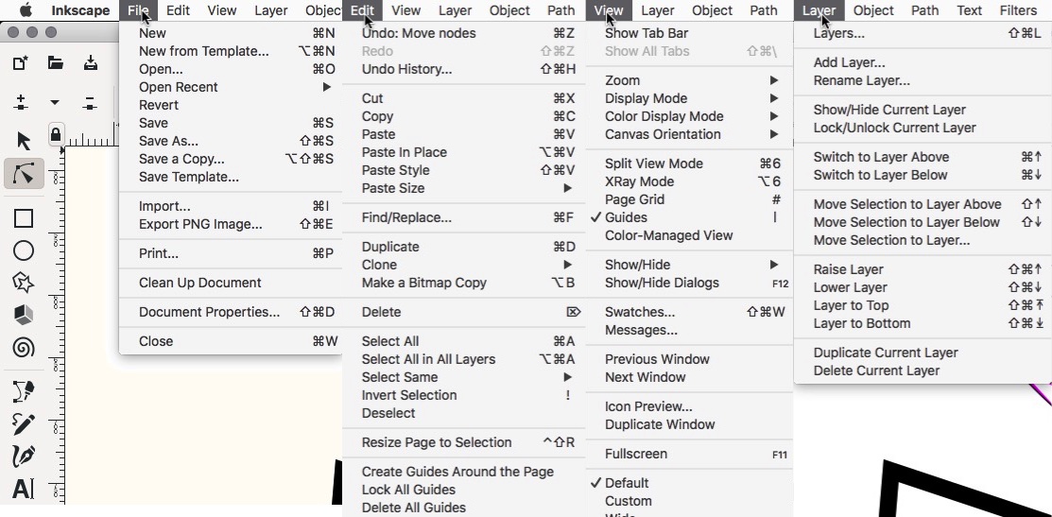The height and width of the screenshot is (517, 1052).
Task: Select the Star and polygon tool
Action: coord(24,283)
